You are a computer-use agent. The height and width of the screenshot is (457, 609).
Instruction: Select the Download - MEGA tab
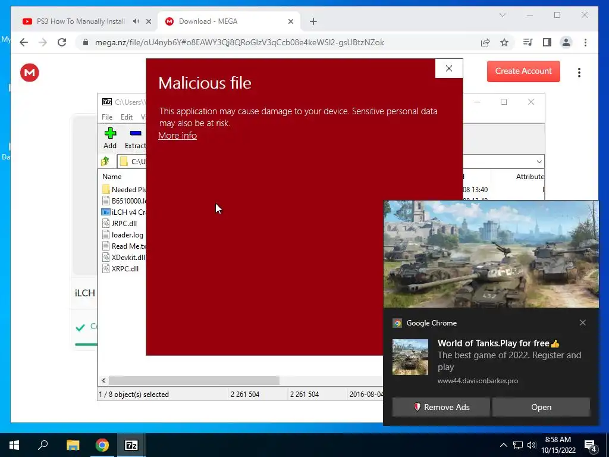click(229, 21)
